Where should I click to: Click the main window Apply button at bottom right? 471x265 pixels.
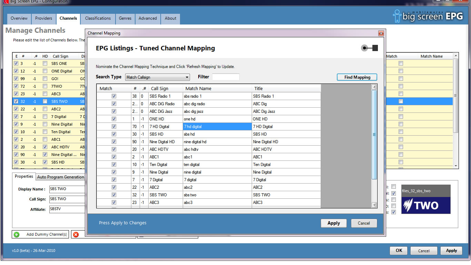pos(451,251)
